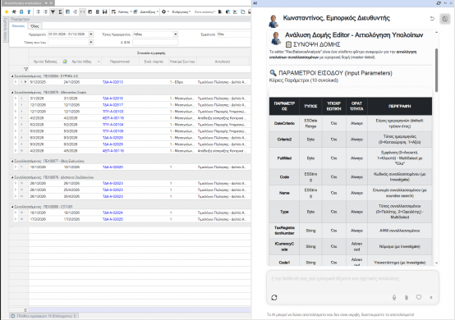455x320 pixels.
Task: Collapse the ΠΕΛ00004 ΕΥΡΗΚΑ group
Action: pyautogui.click(x=12, y=76)
